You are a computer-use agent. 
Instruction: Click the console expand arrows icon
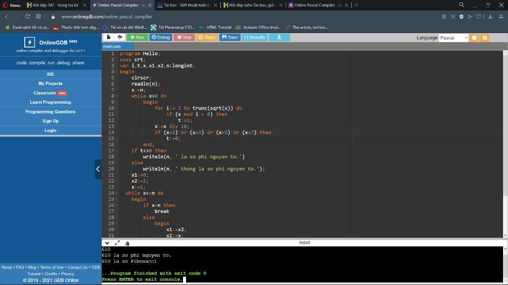[117, 242]
